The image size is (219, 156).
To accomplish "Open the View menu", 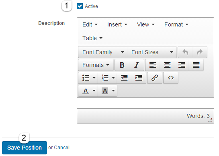I will [x=146, y=25].
